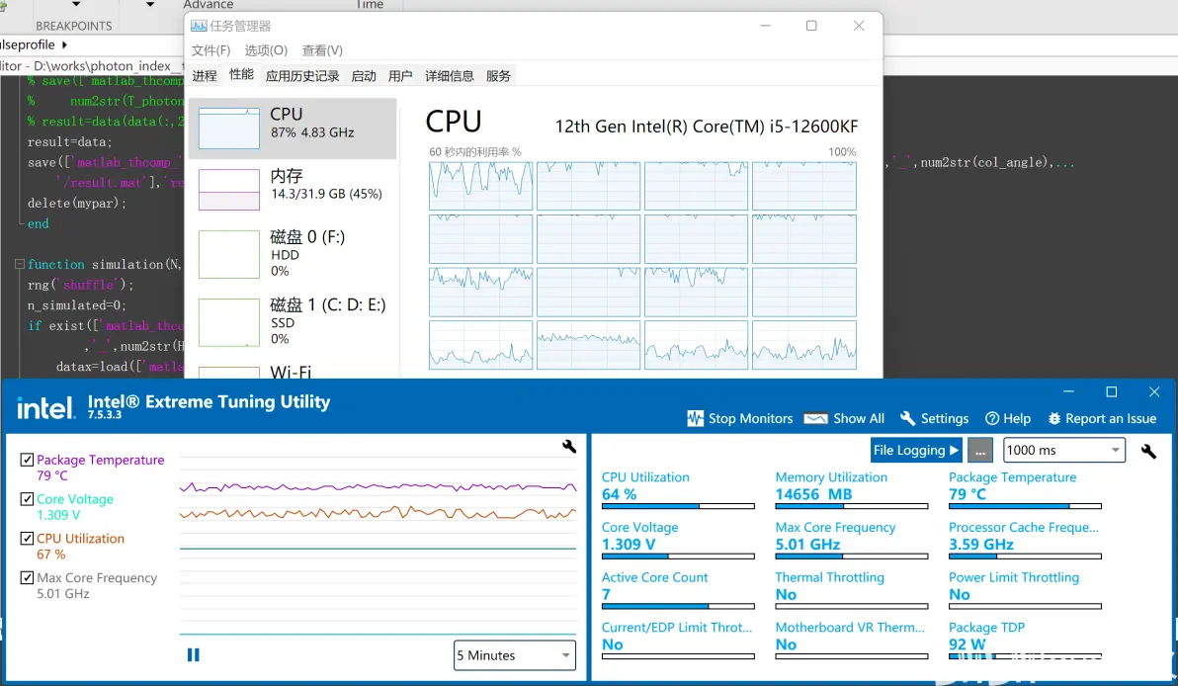
Task: Select the 磁盘 1 (C: D: E:) SSD thumbnail
Action: [229, 322]
